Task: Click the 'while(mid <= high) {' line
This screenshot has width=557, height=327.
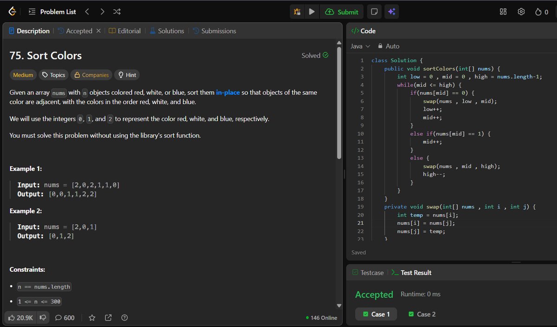Action: tap(429, 85)
